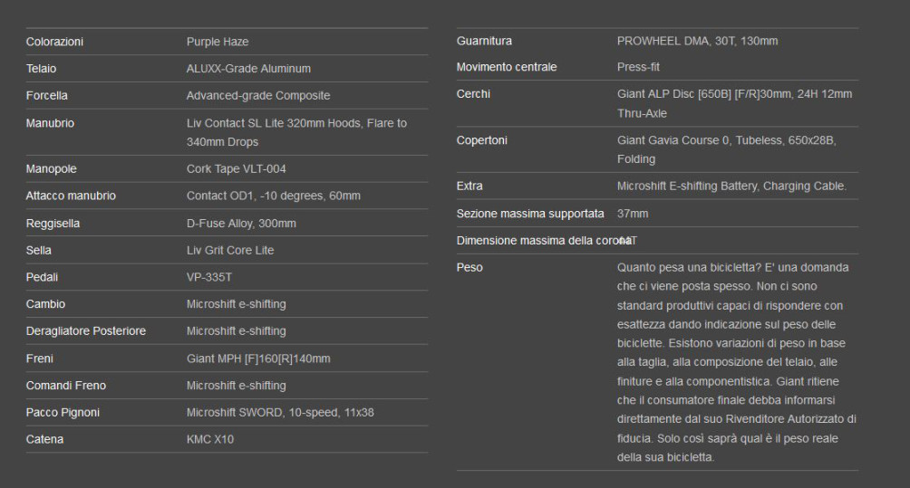Select the Press-fit bottom bracket value

click(x=635, y=67)
